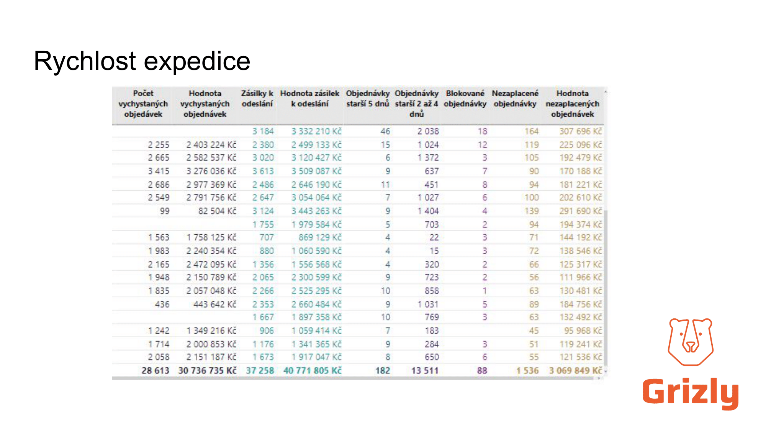This screenshot has width=766, height=430.
Task: Click cell value '1 758 125 Kč'
Action: 211,237
